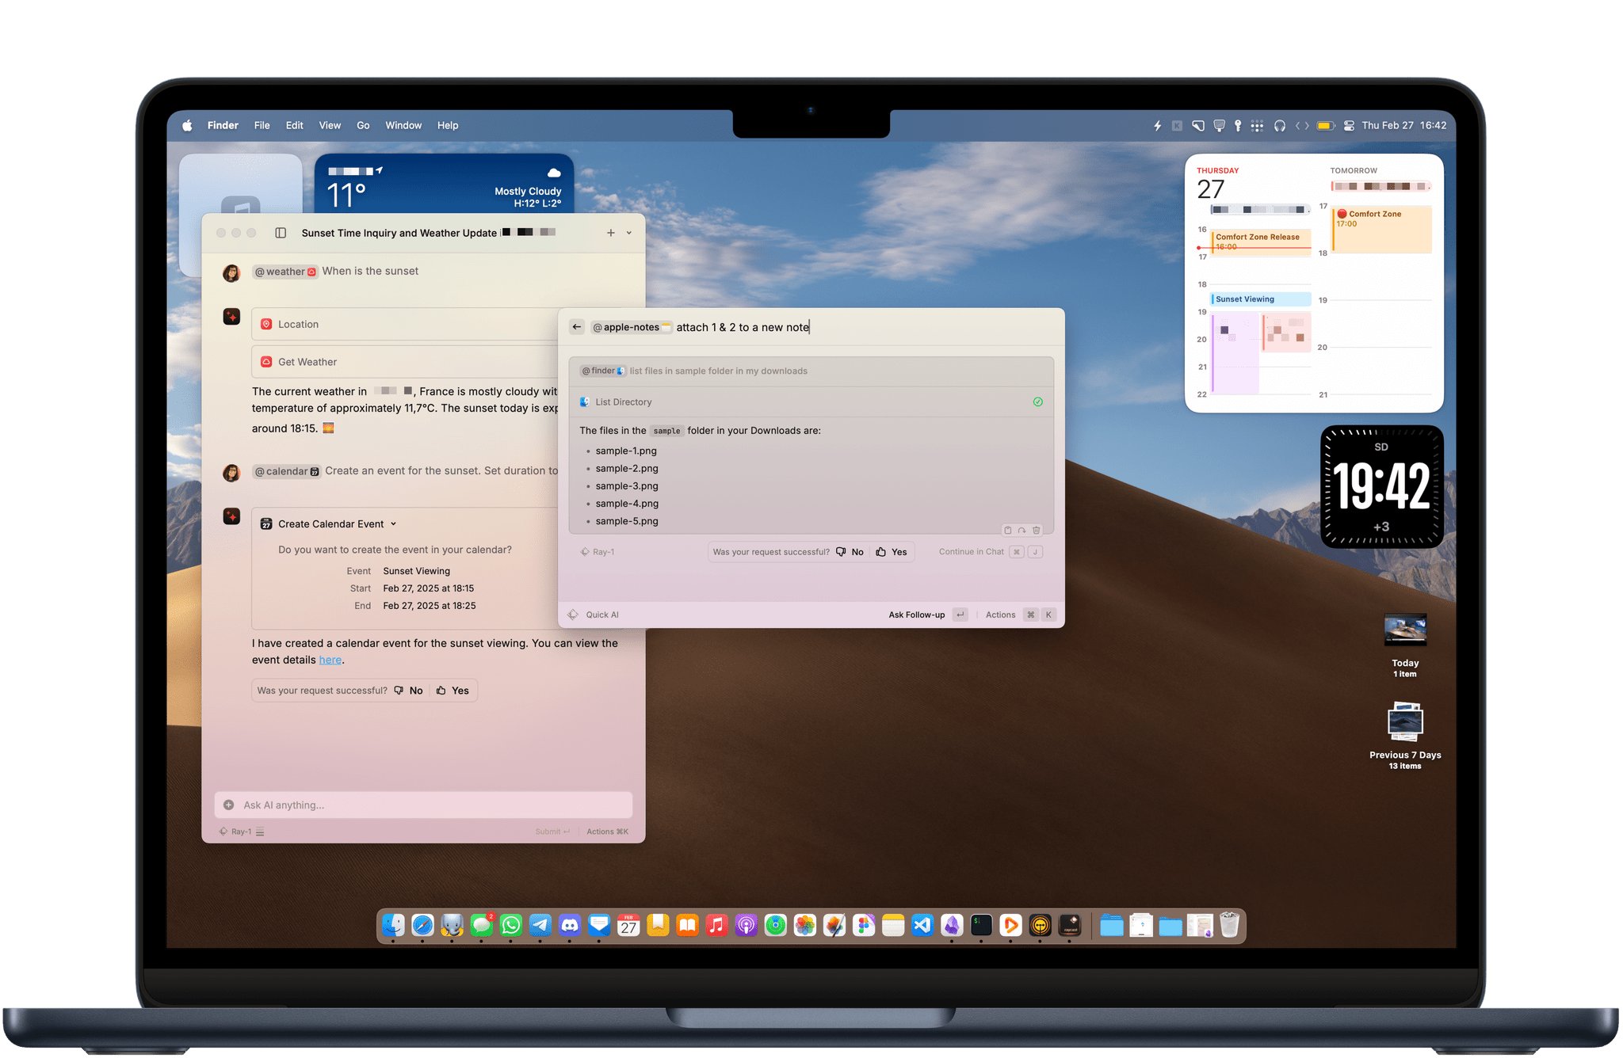Open the Edit menu
1623x1058 pixels.
(x=294, y=125)
